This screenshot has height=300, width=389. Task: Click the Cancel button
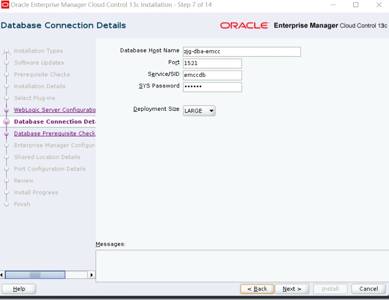pyautogui.click(x=368, y=289)
